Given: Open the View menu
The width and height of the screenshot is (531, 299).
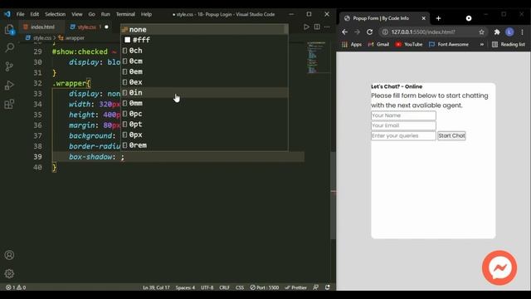Looking at the screenshot, I should (x=77, y=14).
